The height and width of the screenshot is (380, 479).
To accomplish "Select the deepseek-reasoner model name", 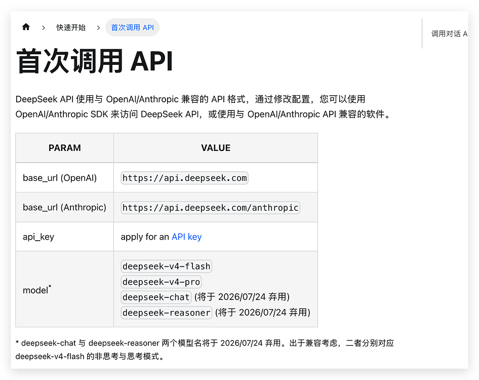I will pyautogui.click(x=166, y=313).
